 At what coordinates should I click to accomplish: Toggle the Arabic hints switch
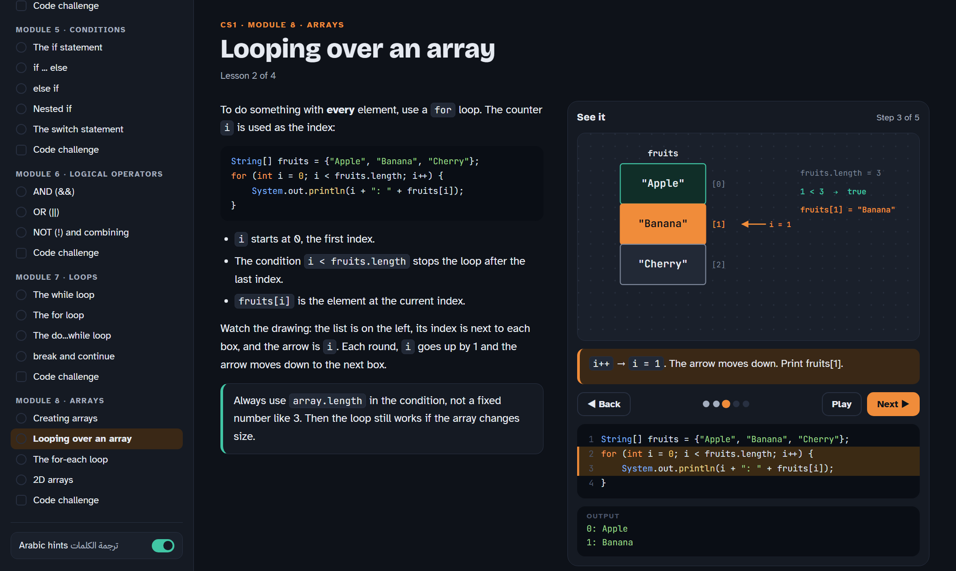point(163,545)
